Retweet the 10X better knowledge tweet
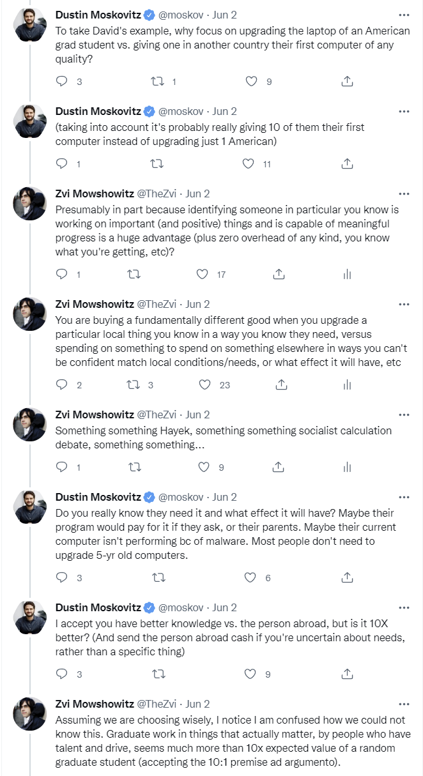423x776 pixels. click(x=157, y=674)
